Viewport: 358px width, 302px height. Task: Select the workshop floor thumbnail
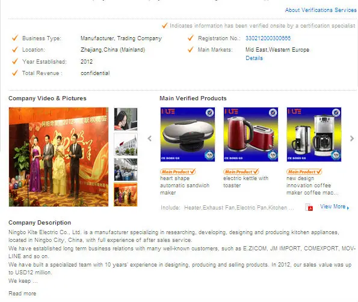pyautogui.click(x=126, y=170)
